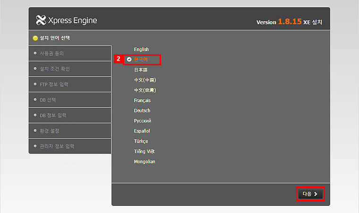The image size is (359, 213).
Task: Select Türkçe language option
Action: click(x=141, y=141)
